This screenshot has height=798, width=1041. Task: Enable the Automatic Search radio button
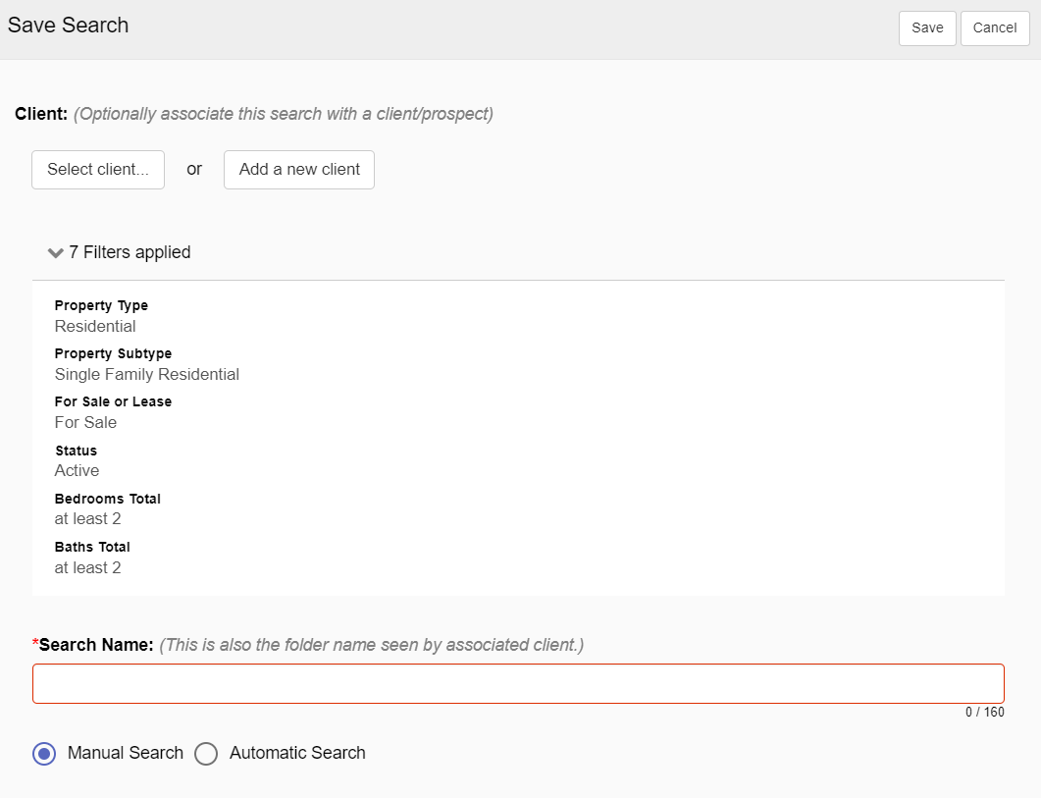coord(206,754)
